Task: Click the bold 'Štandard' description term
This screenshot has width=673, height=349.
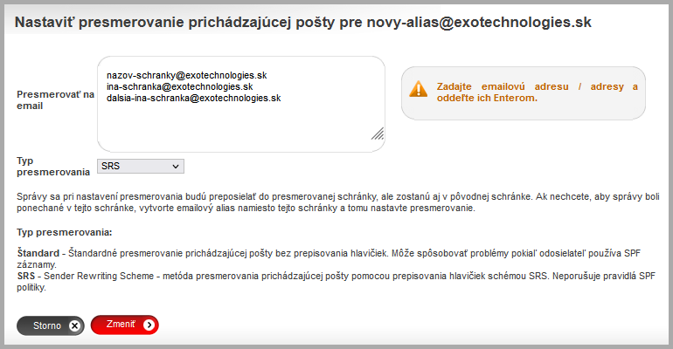Action: coord(38,253)
